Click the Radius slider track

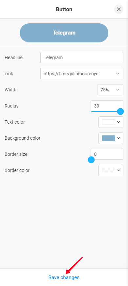(x=105, y=111)
